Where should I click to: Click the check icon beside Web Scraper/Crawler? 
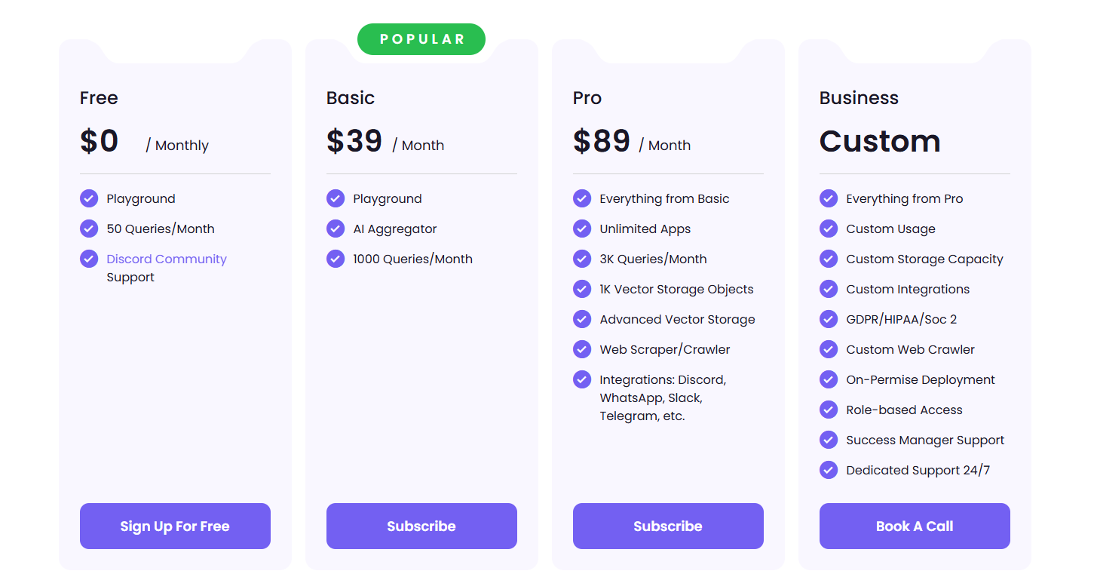point(582,349)
